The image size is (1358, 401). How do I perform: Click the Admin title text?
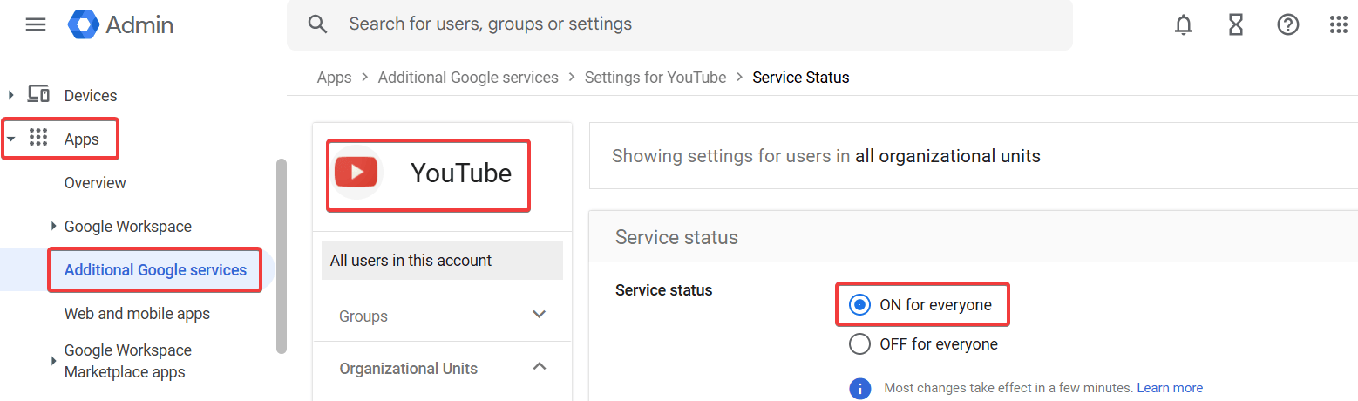[x=139, y=25]
